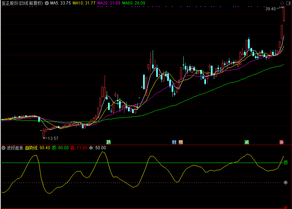Screen dimensions: 292x209
Task: Click the MA10: 31.77 label
Action: pyautogui.click(x=84, y=3)
